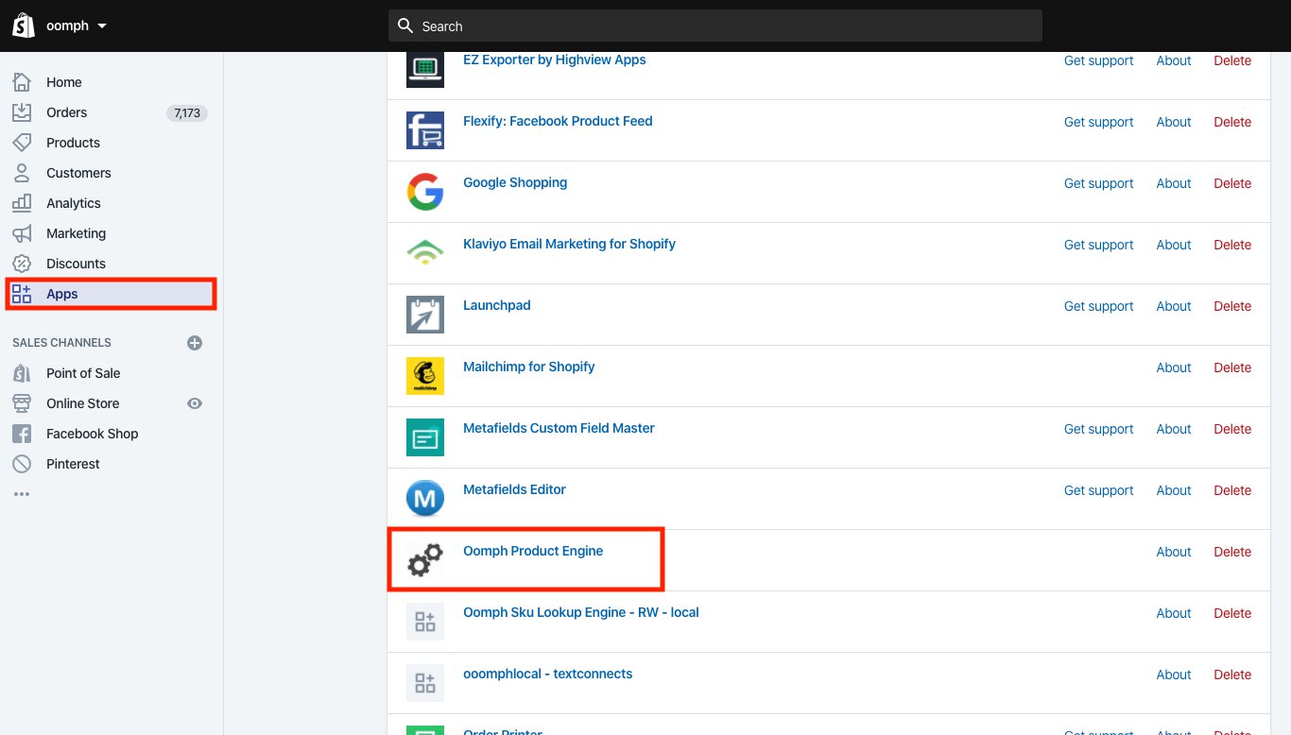This screenshot has height=735, width=1291.
Task: Click the Mailchimp for Shopify logo icon
Action: point(425,376)
